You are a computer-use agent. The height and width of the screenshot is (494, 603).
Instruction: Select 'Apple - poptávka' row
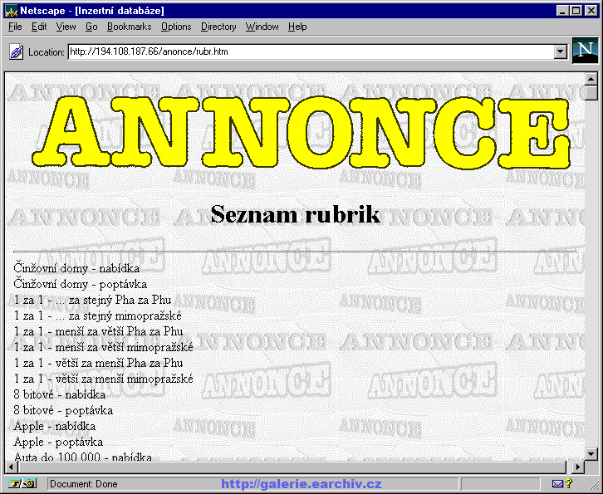tap(58, 442)
